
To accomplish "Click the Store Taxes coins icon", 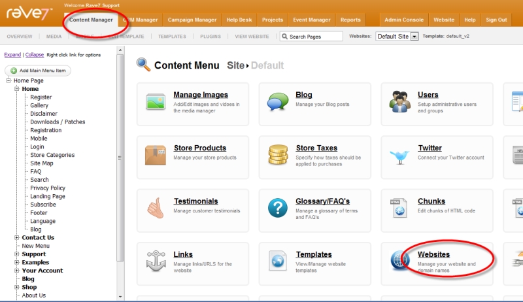I will click(278, 155).
